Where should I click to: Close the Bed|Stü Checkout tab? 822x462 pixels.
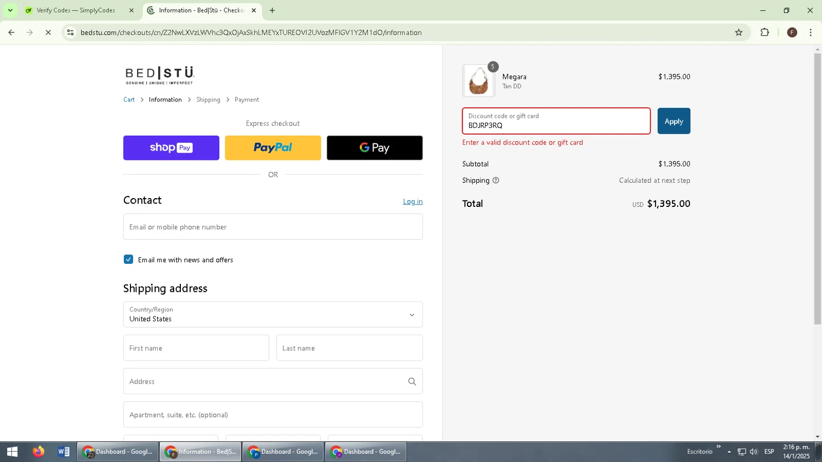coord(254,10)
